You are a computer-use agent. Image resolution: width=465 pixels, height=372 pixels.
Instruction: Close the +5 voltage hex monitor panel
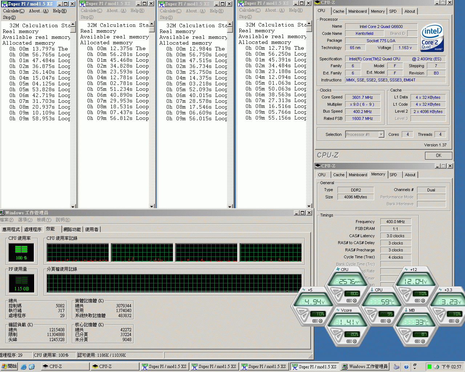pos(320,321)
